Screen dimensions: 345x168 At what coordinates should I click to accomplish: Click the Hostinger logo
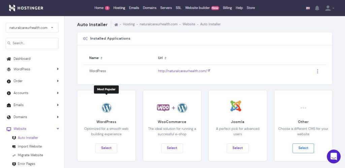pyautogui.click(x=26, y=8)
